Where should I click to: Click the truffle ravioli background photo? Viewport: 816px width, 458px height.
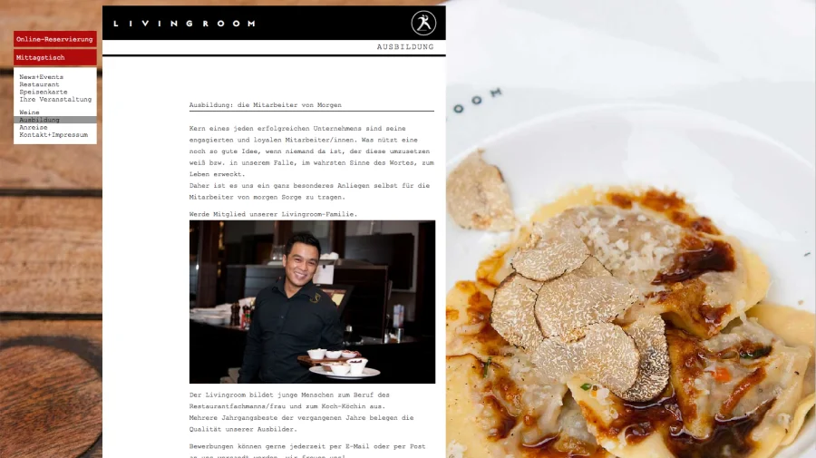631,229
